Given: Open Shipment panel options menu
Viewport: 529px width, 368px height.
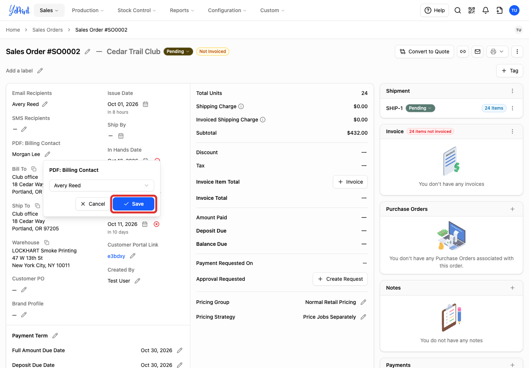Looking at the screenshot, I should (512, 91).
